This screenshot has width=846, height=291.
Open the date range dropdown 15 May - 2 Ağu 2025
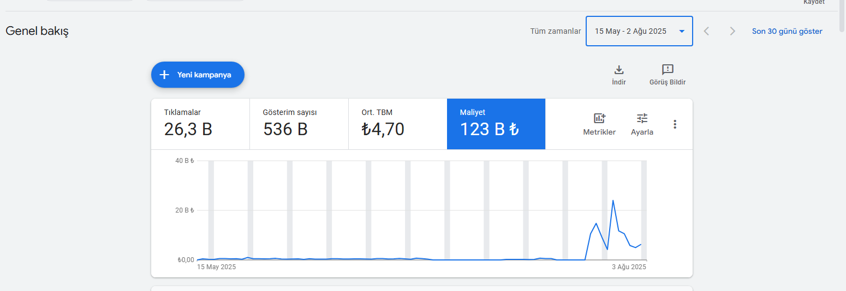[x=639, y=31]
